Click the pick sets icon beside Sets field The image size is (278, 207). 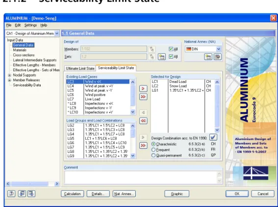(x=152, y=57)
